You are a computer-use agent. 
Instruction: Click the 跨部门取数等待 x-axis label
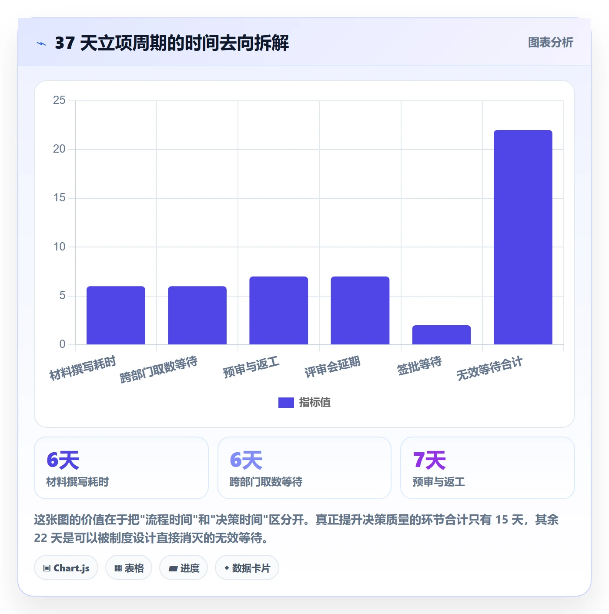click(159, 369)
